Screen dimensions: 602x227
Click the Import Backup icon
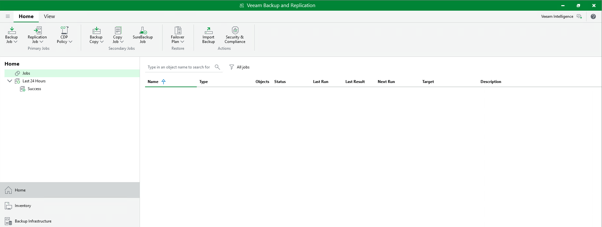point(208,30)
